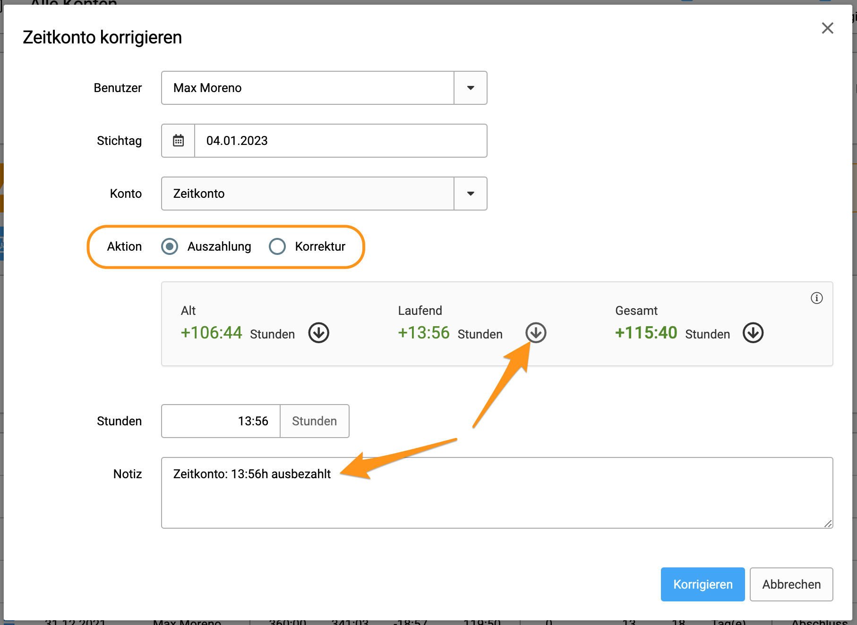Click the +13:56 Laufend hours value
The image size is (857, 625).
tap(424, 333)
